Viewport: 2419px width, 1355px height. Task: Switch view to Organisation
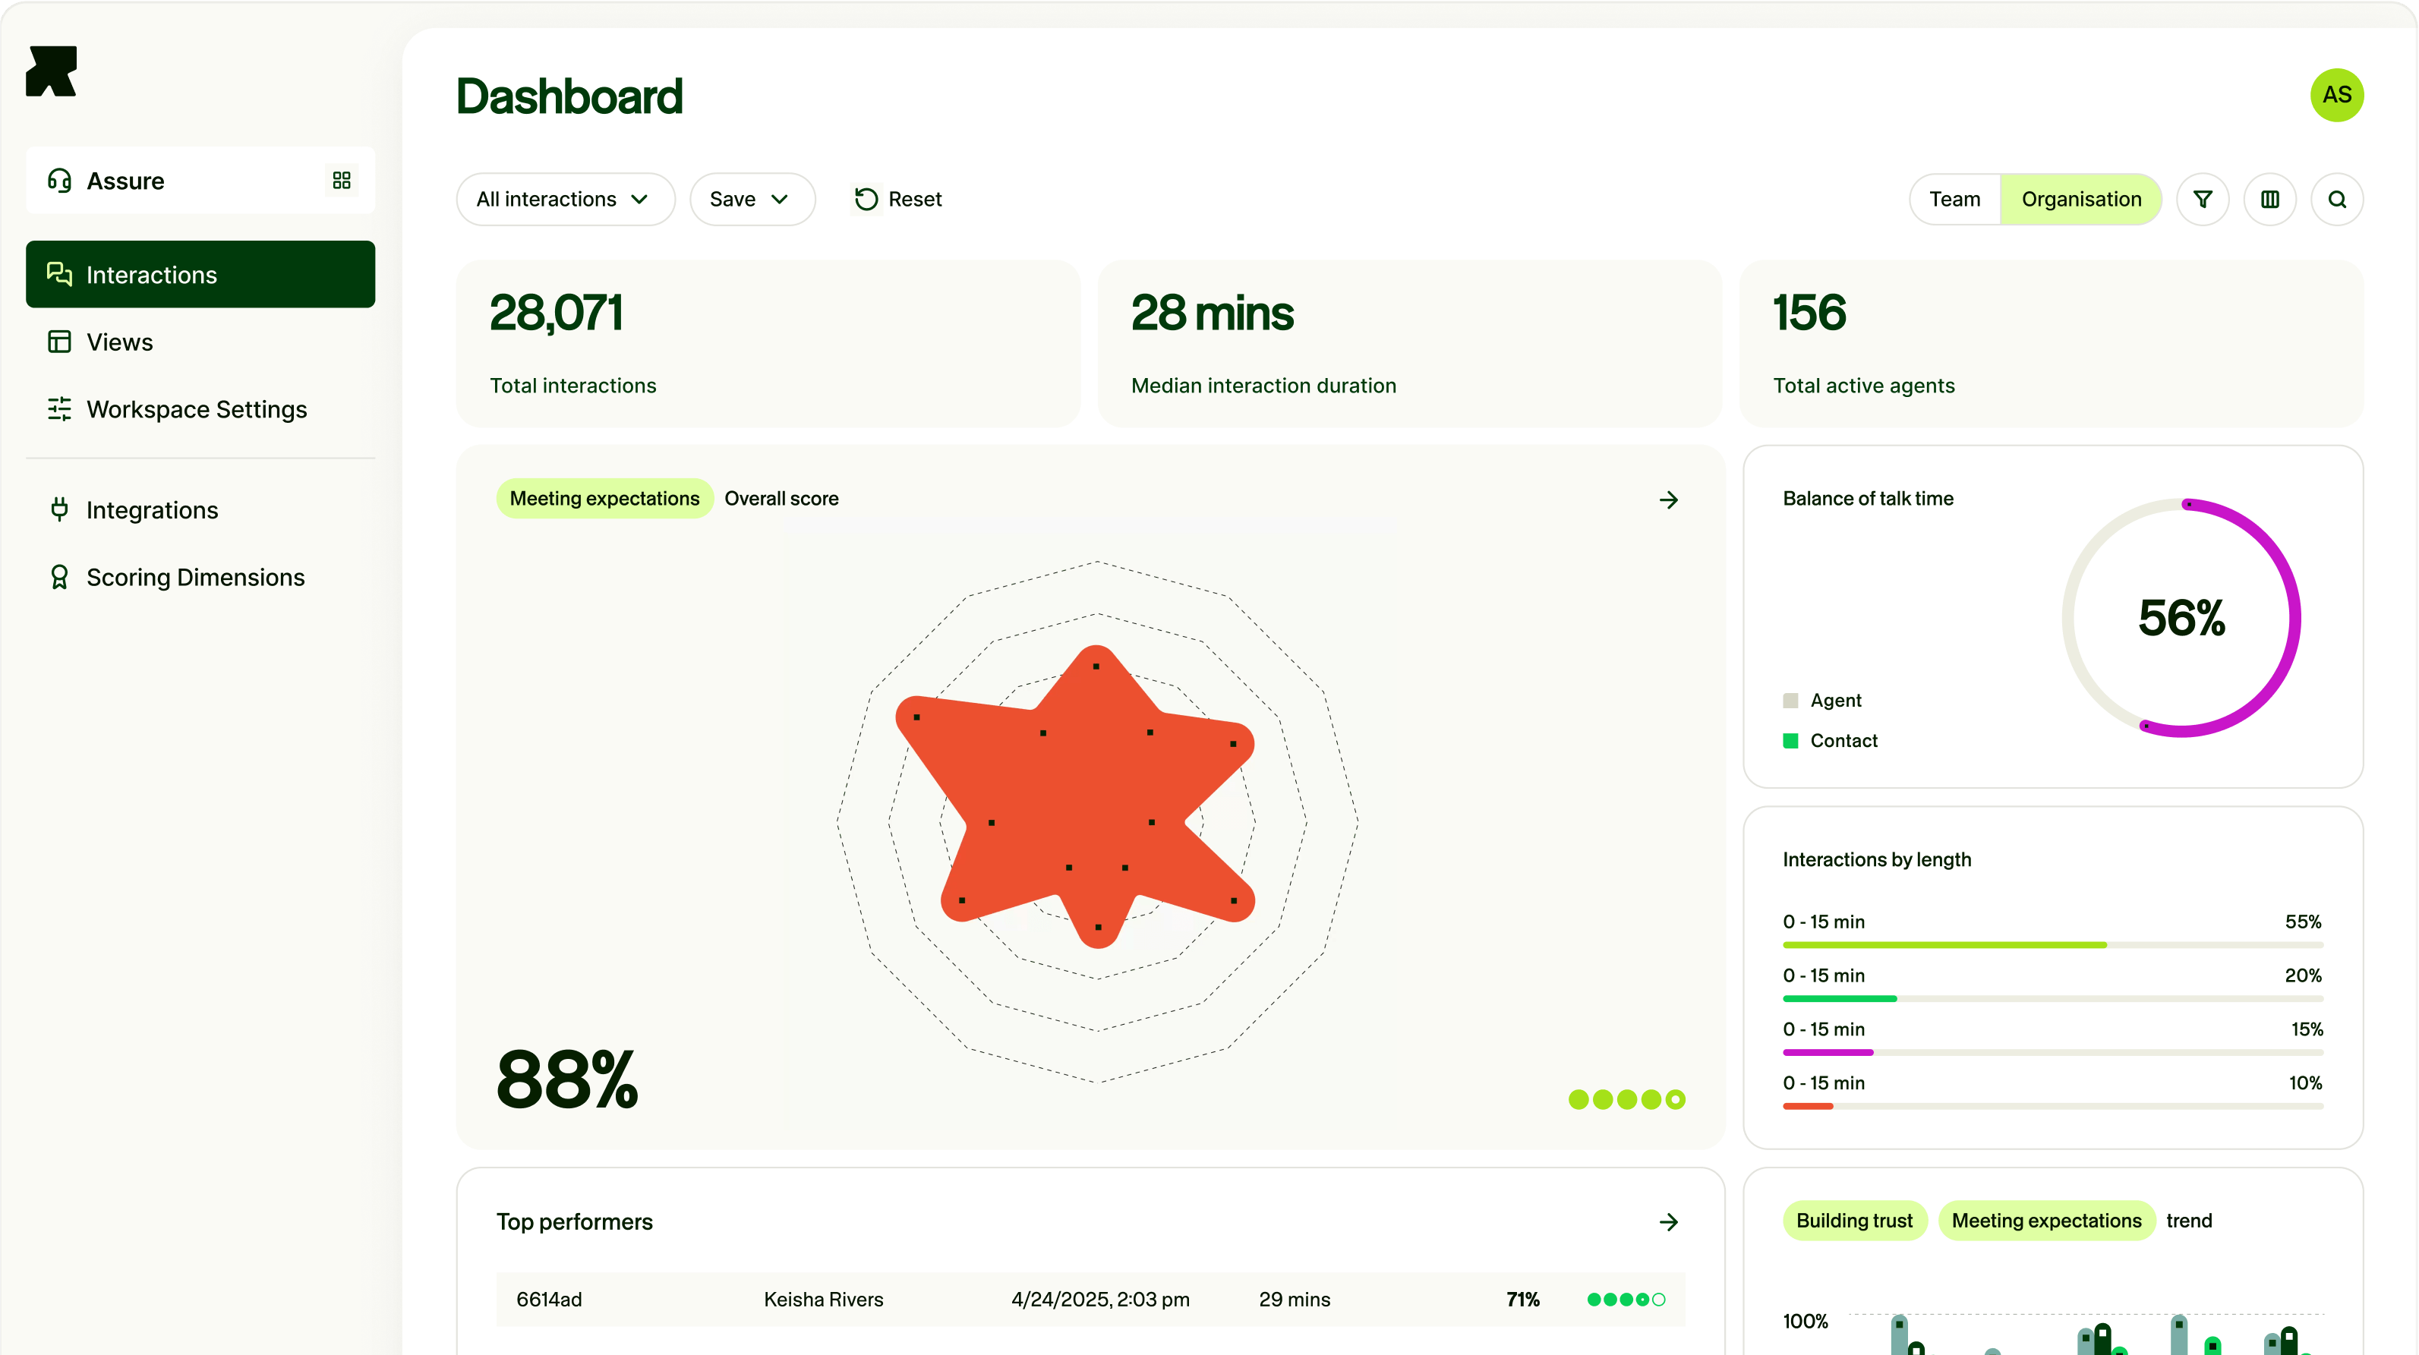tap(2080, 199)
